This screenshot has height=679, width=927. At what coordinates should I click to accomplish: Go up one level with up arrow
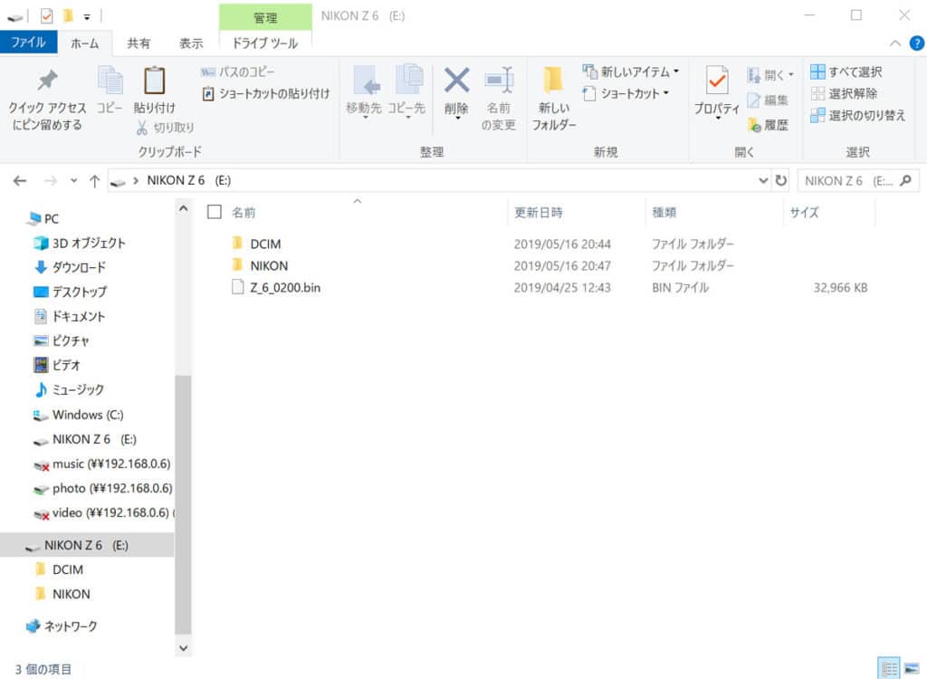click(94, 181)
